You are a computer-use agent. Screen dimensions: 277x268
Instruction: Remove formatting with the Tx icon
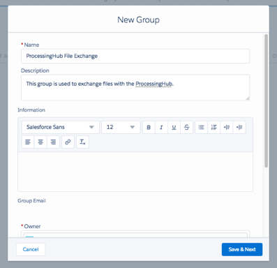[x=82, y=142]
